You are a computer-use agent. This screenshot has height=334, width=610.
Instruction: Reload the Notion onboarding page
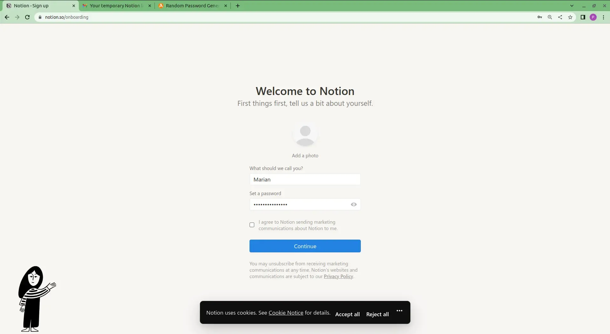point(27,17)
